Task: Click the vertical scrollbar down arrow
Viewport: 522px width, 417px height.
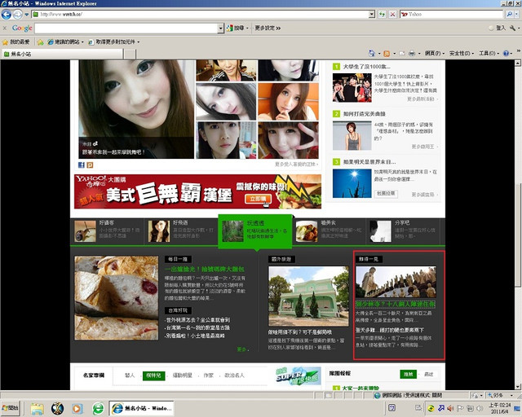Action: tap(518, 387)
